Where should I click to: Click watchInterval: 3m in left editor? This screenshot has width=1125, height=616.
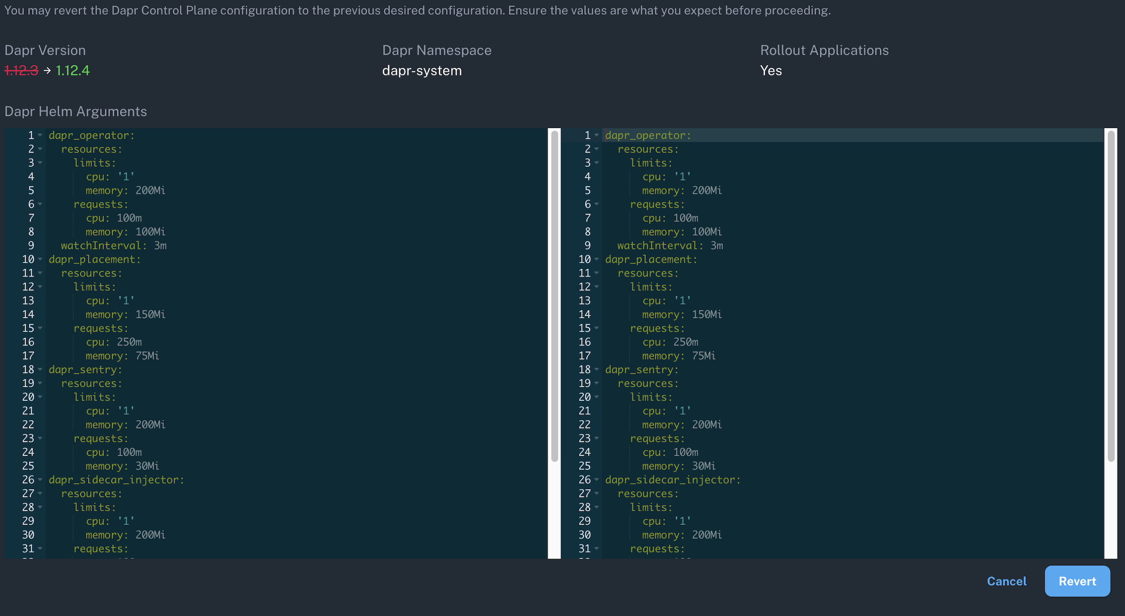point(114,245)
